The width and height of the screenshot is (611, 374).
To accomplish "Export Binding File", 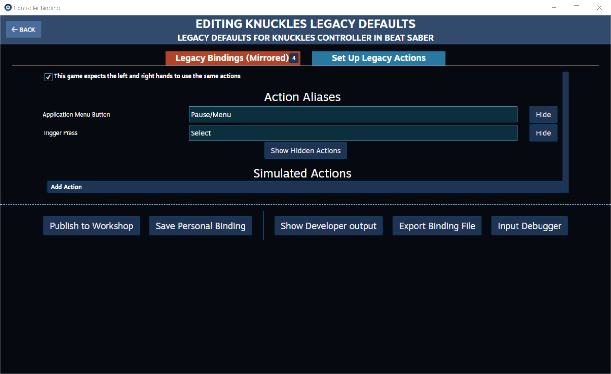I will (437, 226).
